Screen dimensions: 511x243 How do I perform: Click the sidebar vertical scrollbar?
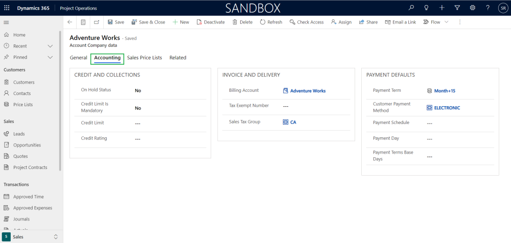(60, 101)
